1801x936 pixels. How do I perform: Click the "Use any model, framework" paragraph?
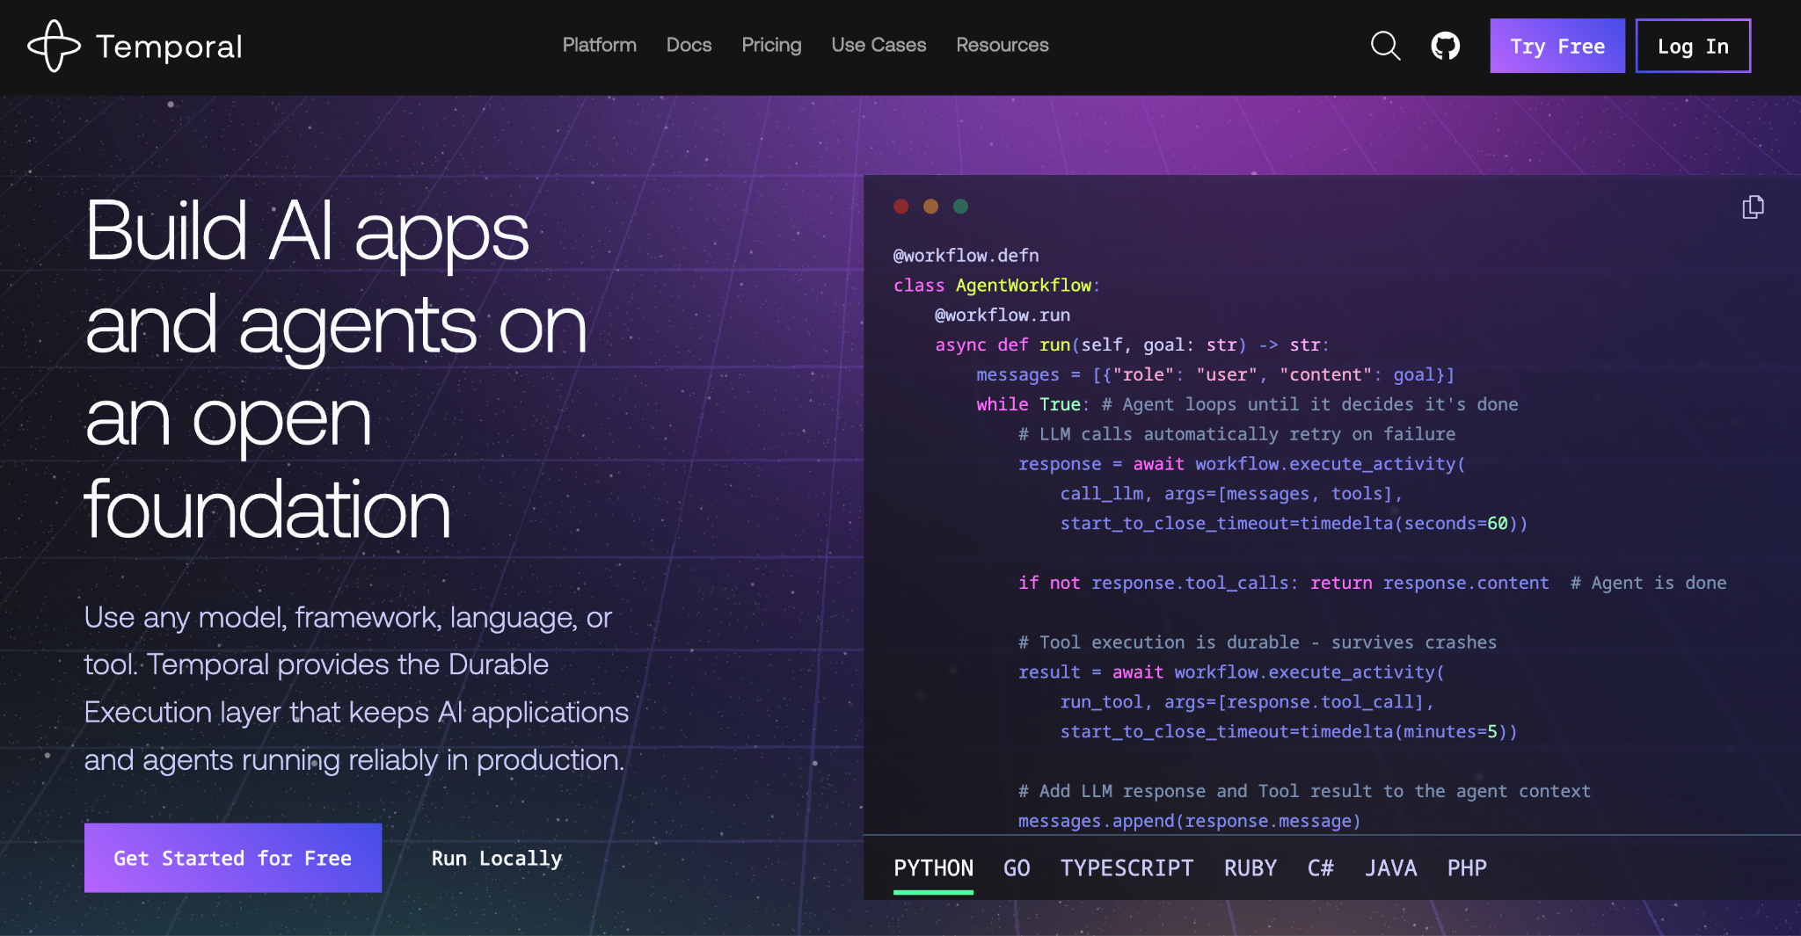pyautogui.click(x=356, y=688)
